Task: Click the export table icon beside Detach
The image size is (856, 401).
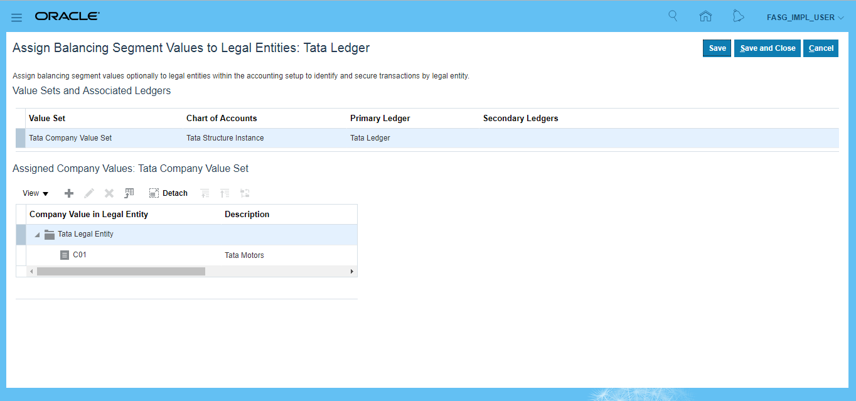Action: coord(129,193)
